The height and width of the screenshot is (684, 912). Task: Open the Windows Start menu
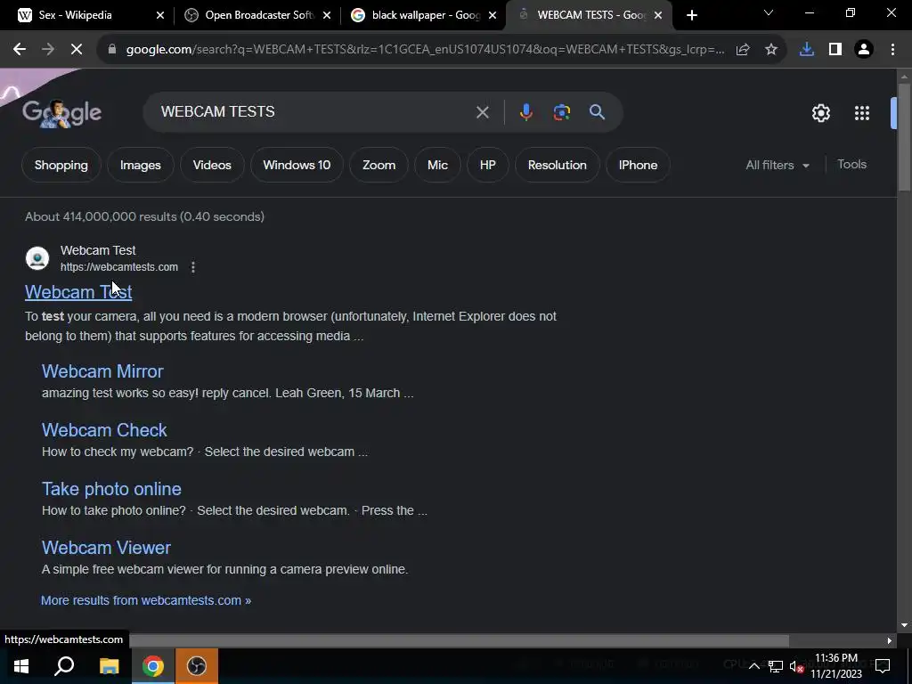(21, 666)
